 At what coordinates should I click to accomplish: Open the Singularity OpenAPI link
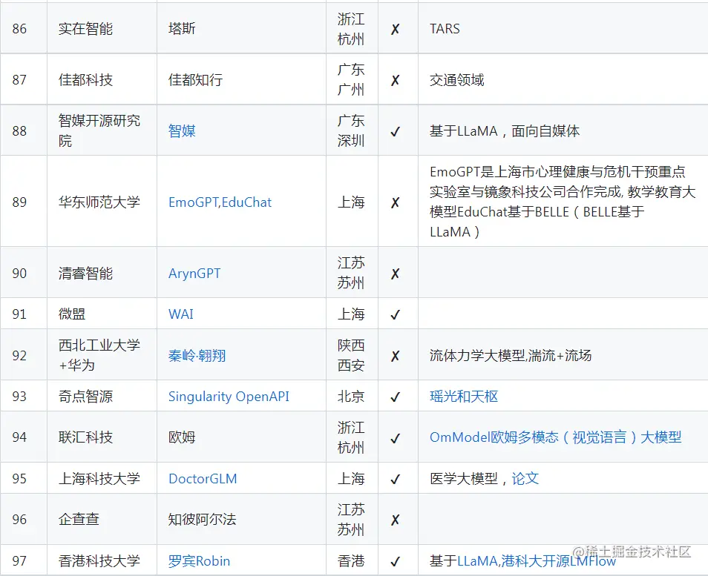[x=228, y=396]
